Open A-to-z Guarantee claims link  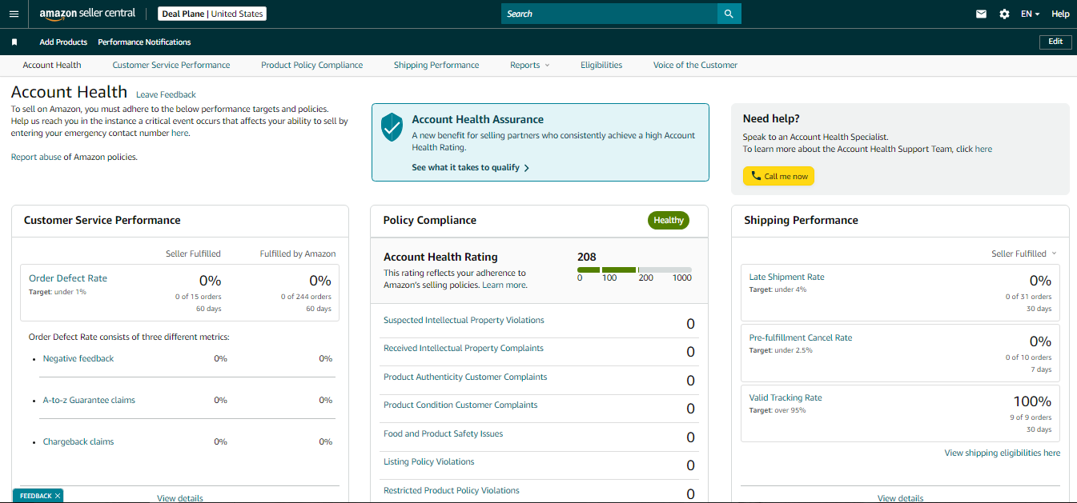[x=89, y=400]
